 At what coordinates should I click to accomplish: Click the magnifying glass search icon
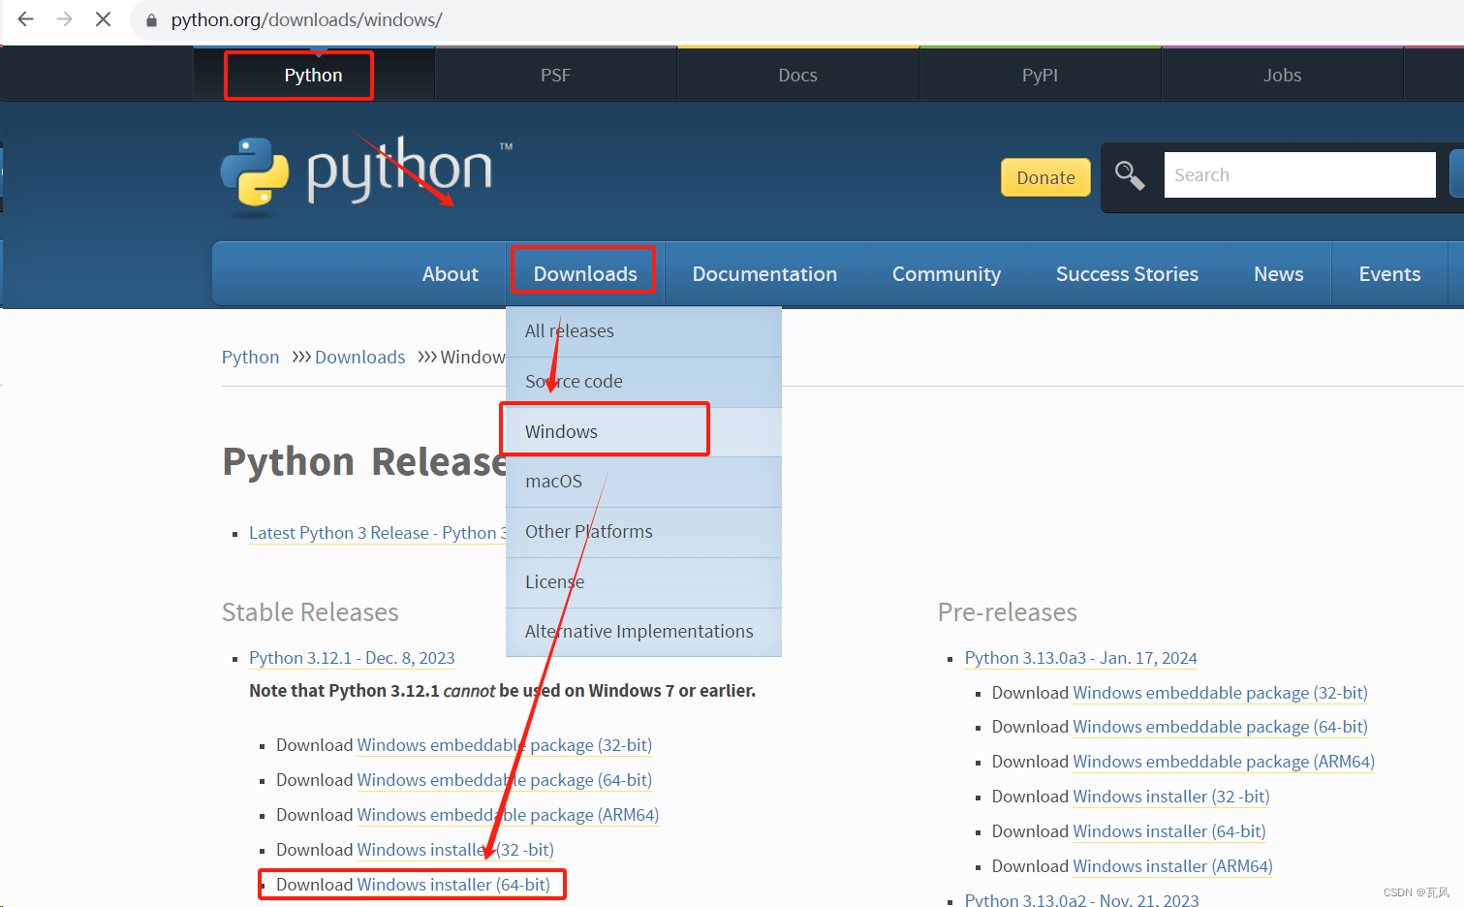[1130, 175]
